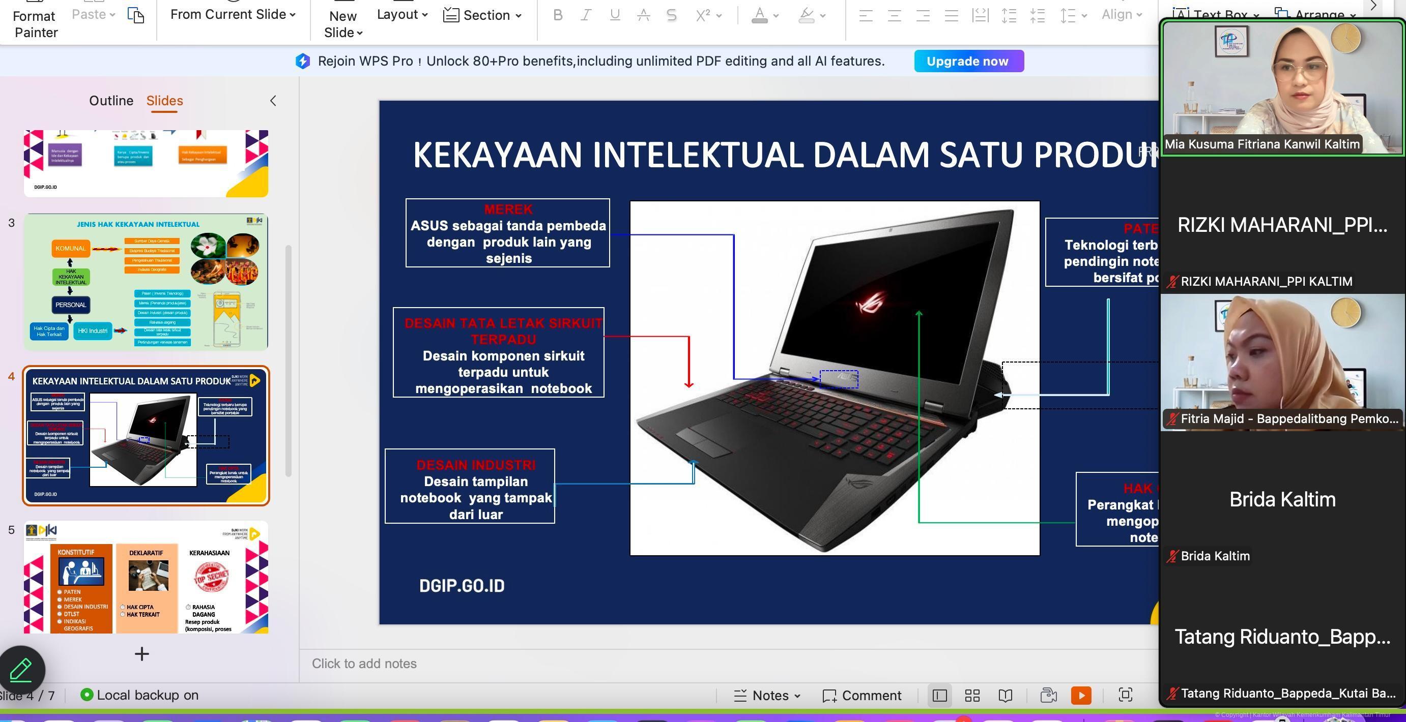Click Fitria Majid's video tile
Image resolution: width=1406 pixels, height=722 pixels.
click(x=1282, y=362)
